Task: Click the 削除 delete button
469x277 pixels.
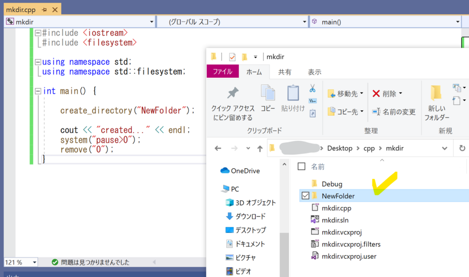Action: click(x=387, y=94)
